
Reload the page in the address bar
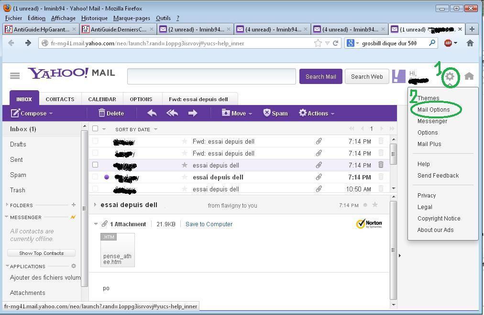[336, 43]
